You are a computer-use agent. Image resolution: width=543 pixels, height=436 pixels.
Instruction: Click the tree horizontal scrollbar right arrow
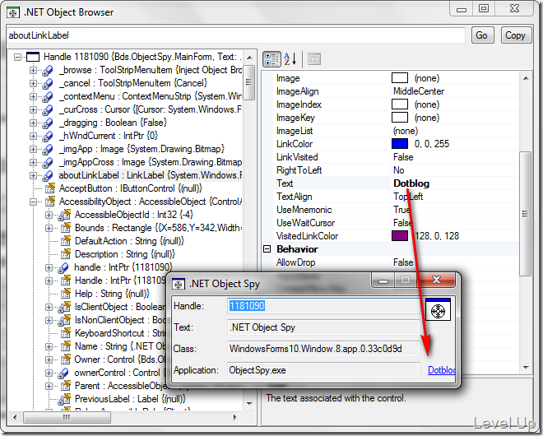(235, 417)
